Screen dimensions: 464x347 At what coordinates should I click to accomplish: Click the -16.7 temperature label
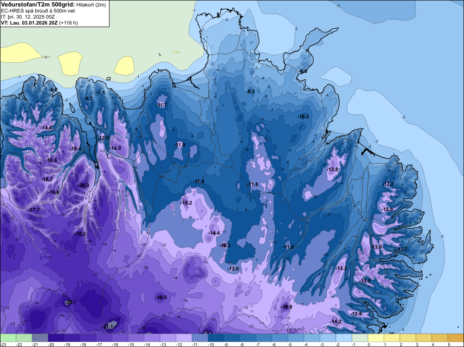(x=47, y=179)
